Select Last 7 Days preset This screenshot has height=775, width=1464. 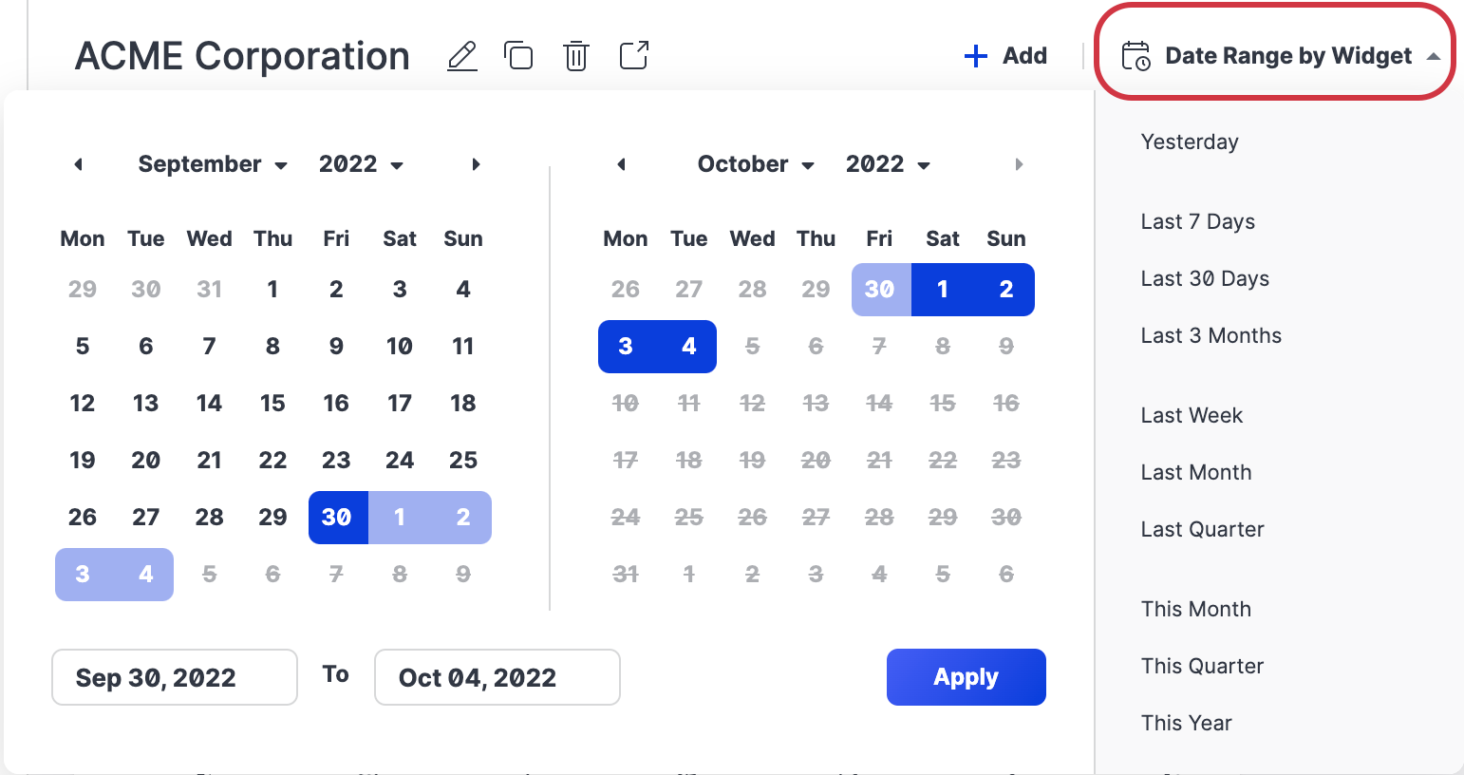[1197, 221]
